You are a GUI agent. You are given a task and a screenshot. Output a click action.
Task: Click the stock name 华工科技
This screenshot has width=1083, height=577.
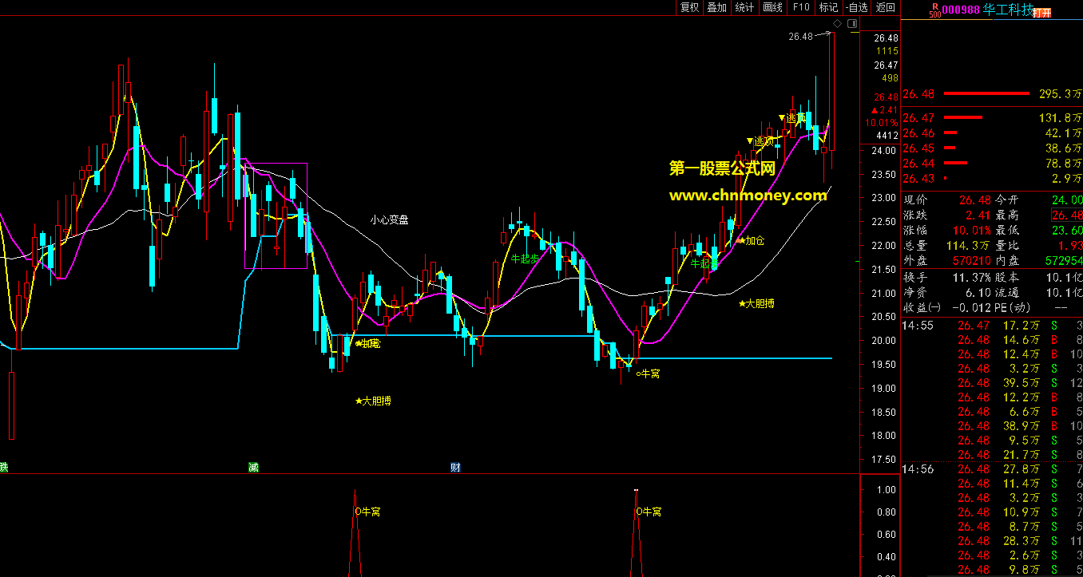[1006, 10]
